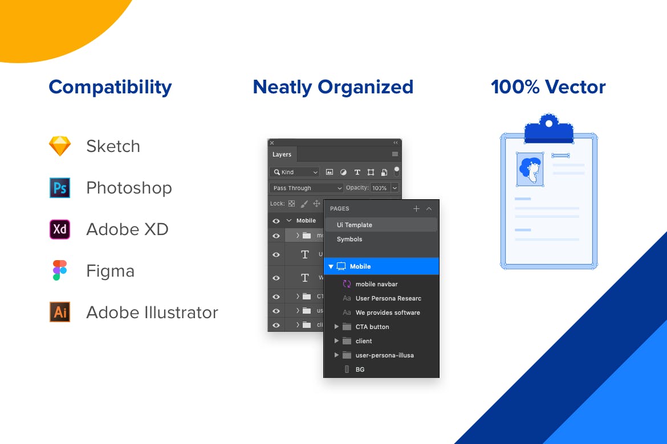Viewport: 667px width, 444px height.
Task: Collapse the Mobile artboard triangle
Action: (331, 266)
